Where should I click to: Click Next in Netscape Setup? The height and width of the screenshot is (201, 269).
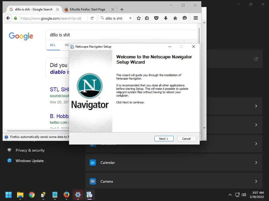click(164, 139)
